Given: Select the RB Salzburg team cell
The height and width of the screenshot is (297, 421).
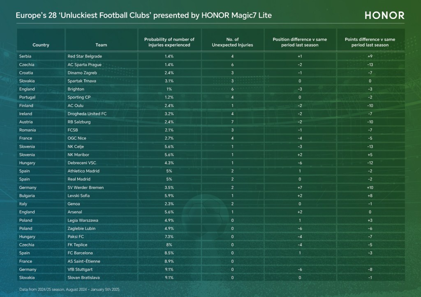Looking at the screenshot, I should pos(79,122).
